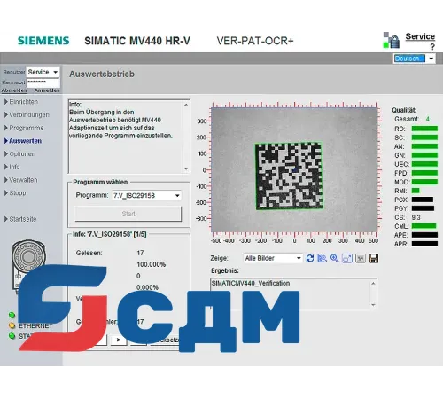Click the Abmelden link
The width and height of the screenshot is (443, 399).
14,90
